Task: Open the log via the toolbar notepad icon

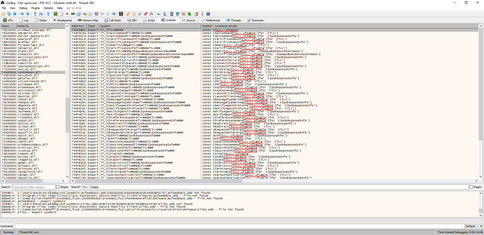Action: 62,14
